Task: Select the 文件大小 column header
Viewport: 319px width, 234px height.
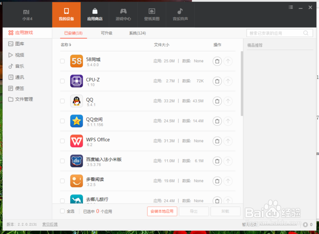Action: point(161,45)
